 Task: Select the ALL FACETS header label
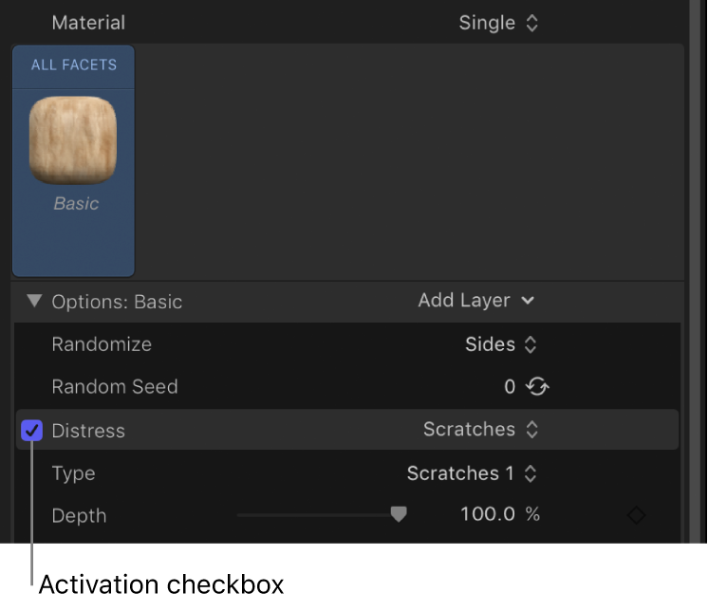click(x=74, y=65)
